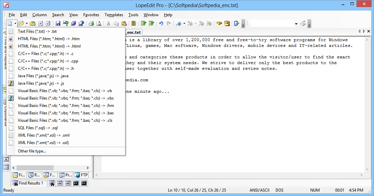Click the Unindent toolbar icon
The image size is (374, 196).
coord(151,23)
